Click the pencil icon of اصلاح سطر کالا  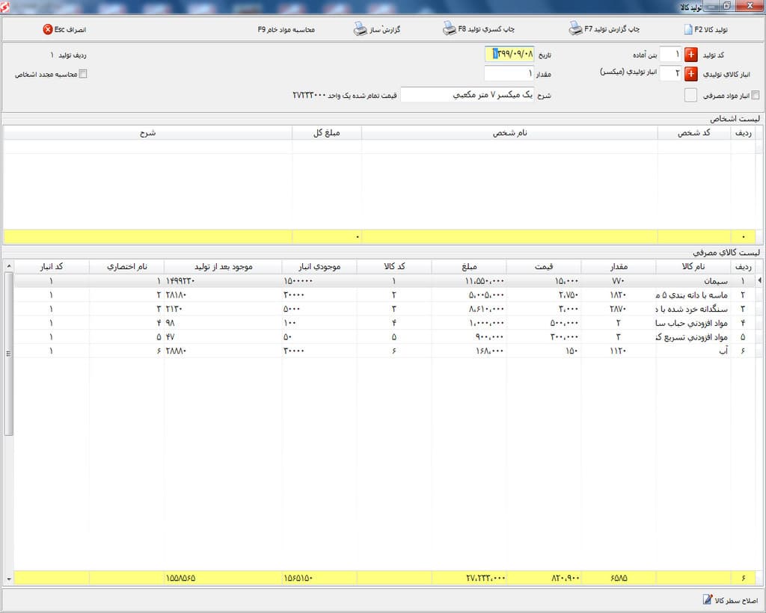pyautogui.click(x=708, y=599)
